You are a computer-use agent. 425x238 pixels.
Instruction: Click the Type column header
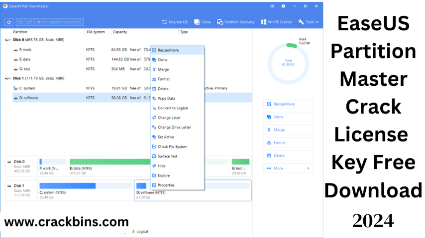[184, 32]
